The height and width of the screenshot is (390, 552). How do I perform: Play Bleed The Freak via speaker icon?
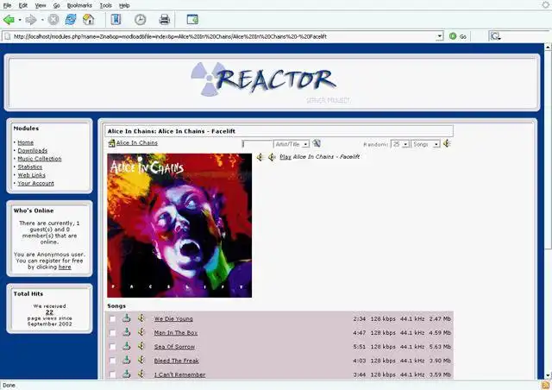coord(141,360)
